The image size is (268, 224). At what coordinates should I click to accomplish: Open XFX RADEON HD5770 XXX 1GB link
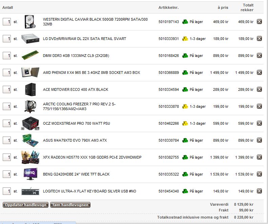92,157
